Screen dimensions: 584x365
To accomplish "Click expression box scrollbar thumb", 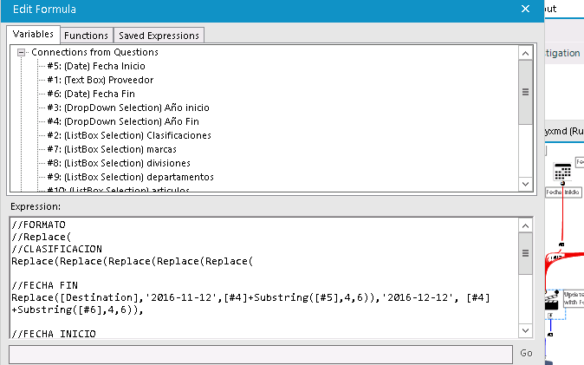I will [526, 253].
